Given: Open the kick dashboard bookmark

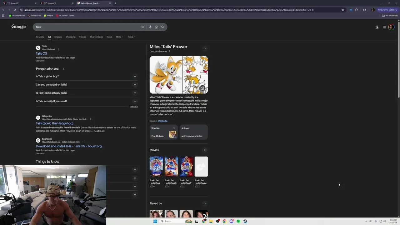Looking at the screenshot, I should coord(17,16).
